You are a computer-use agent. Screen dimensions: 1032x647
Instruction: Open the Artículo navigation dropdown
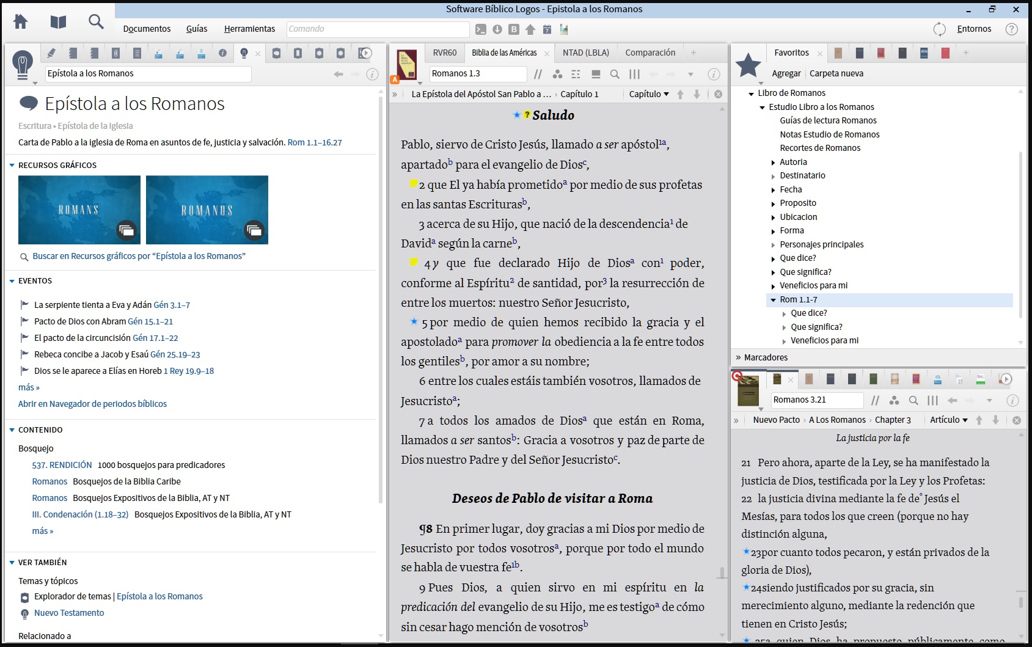click(x=949, y=420)
